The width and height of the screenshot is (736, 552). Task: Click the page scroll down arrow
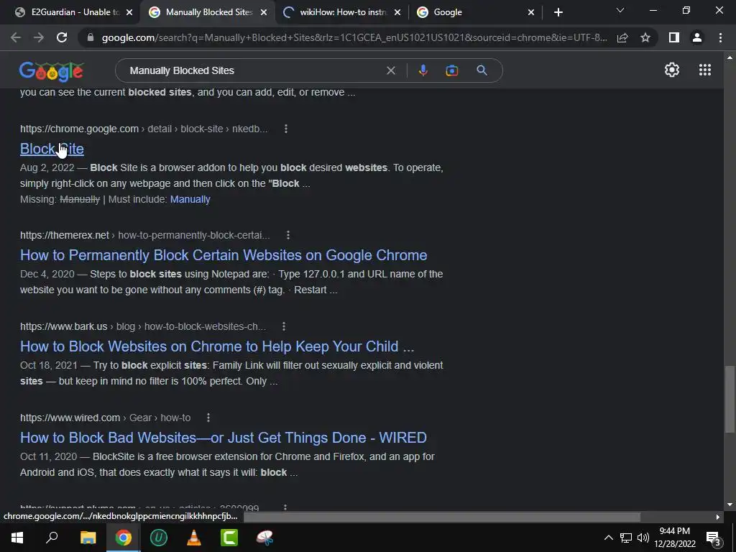[x=730, y=505]
